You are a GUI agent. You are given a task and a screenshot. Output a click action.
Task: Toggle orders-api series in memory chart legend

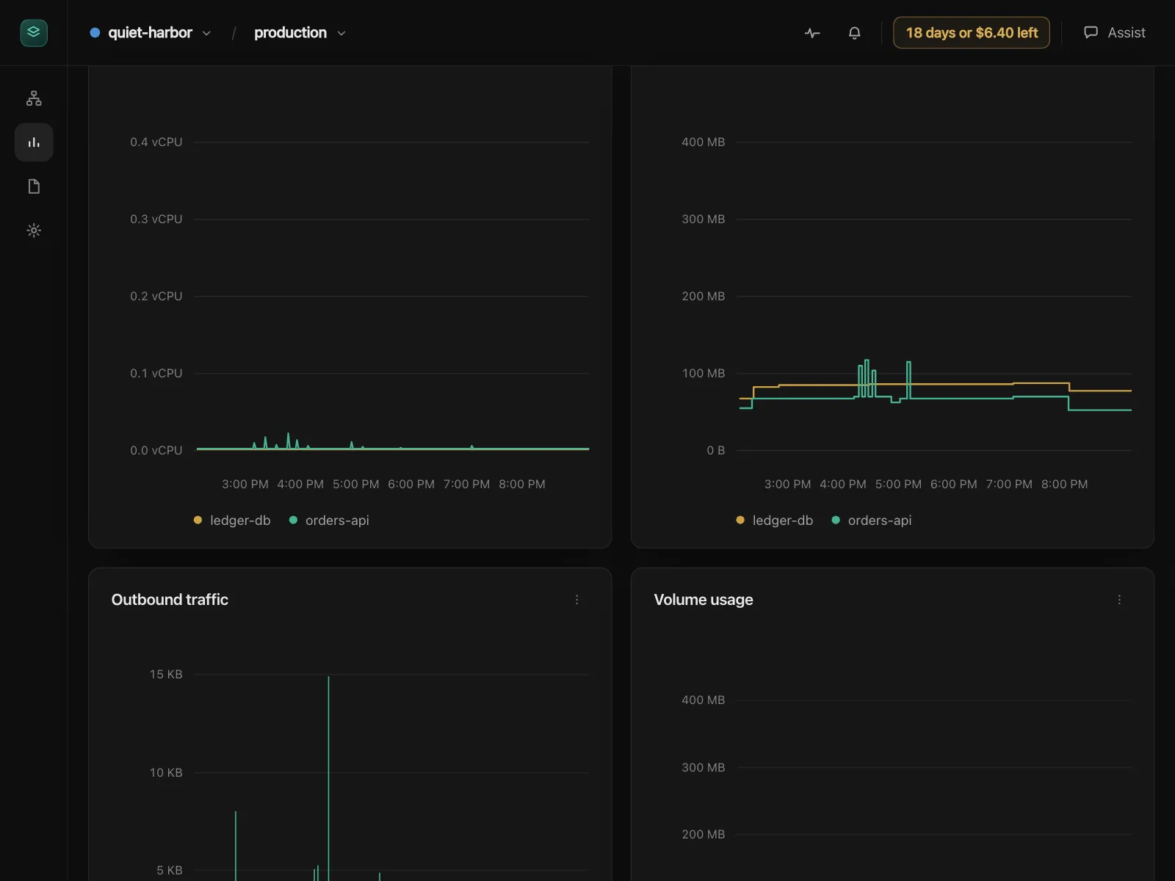pyautogui.click(x=872, y=521)
